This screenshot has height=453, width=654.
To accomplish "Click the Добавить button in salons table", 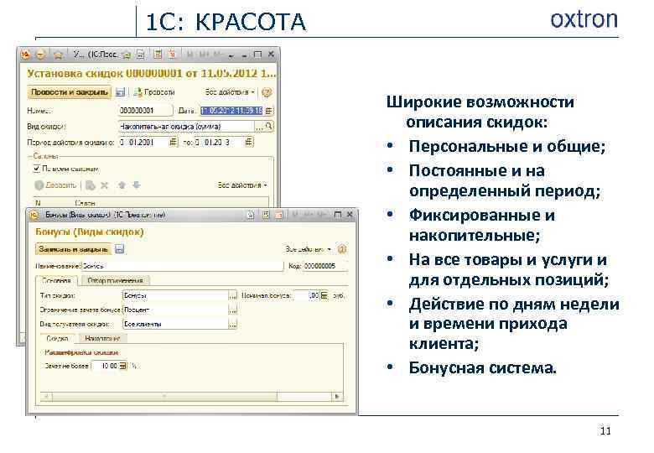I will 55,185.
